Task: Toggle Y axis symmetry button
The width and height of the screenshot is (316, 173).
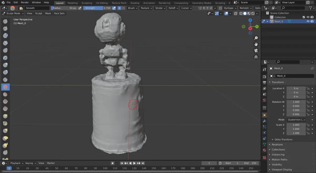Action: 208,8
